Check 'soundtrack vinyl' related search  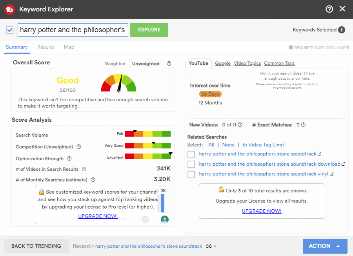[x=191, y=174]
